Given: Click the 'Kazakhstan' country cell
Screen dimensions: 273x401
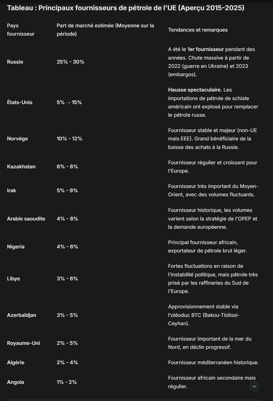Looking at the screenshot, I should coord(21,166).
